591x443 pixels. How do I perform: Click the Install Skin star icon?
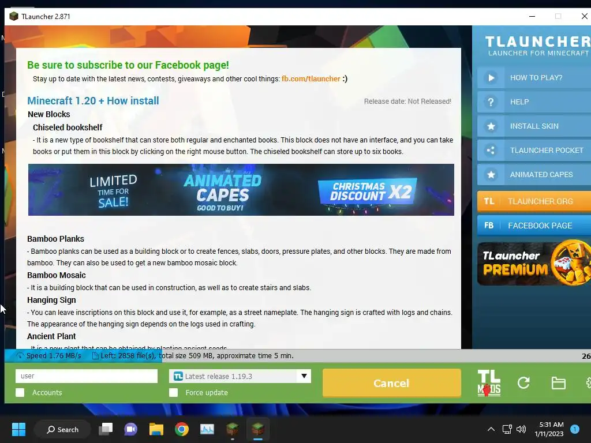click(x=491, y=126)
